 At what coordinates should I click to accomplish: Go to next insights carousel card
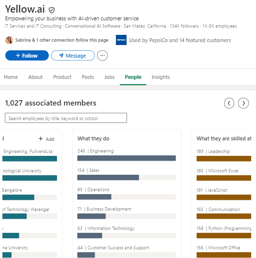243,103
